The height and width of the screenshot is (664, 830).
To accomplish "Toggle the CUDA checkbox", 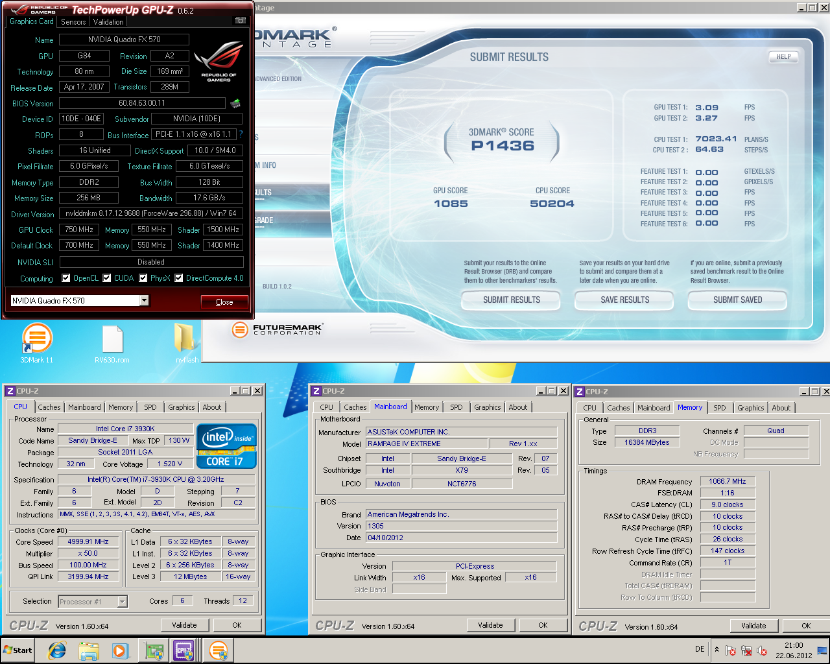I will 107,278.
